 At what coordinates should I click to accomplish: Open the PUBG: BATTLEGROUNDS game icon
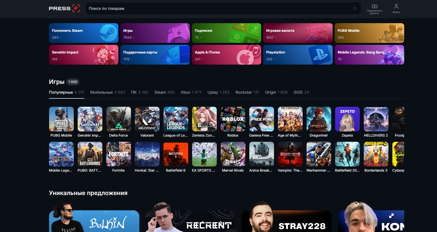pos(90,154)
